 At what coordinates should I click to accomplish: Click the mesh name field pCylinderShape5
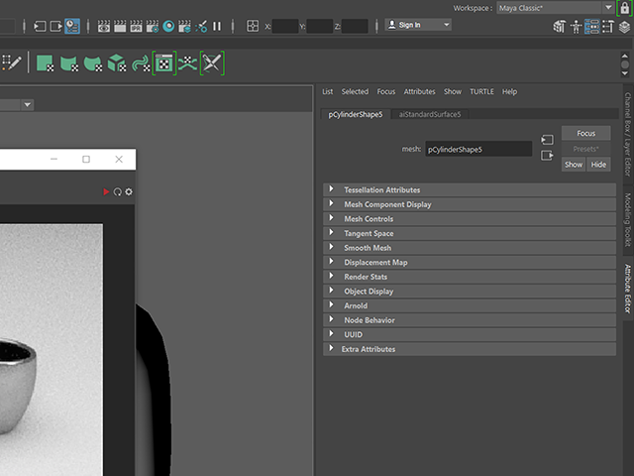[x=478, y=150]
